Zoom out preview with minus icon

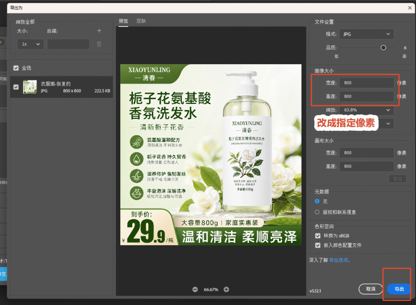[x=195, y=289]
